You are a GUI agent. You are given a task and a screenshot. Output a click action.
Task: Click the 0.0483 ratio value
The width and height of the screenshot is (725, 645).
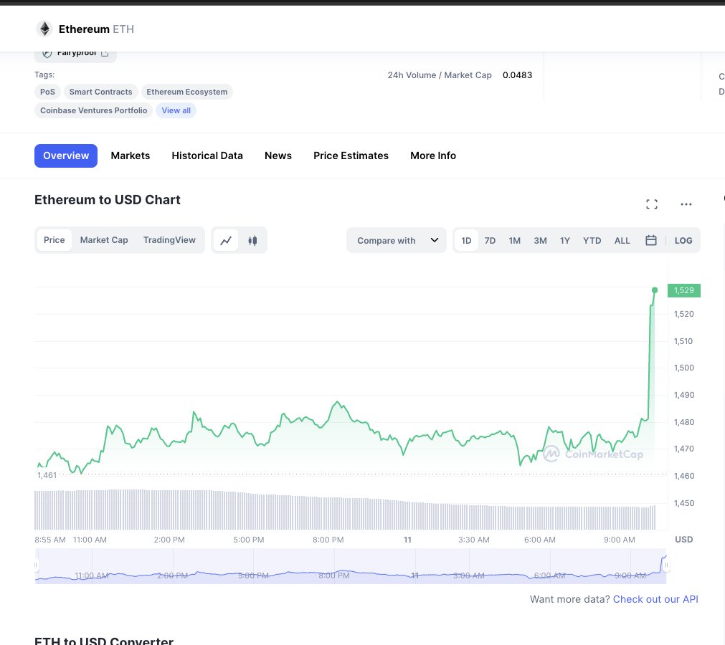point(517,75)
